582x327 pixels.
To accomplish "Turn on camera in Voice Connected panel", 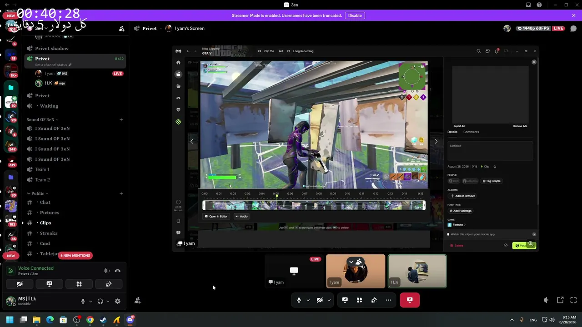I will [20, 284].
